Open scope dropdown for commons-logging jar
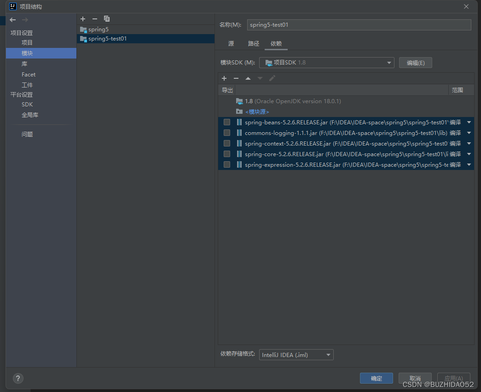This screenshot has width=481, height=392. pyautogui.click(x=469, y=133)
